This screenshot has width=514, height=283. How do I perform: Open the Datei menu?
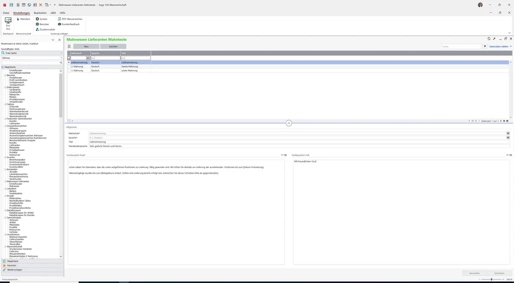point(6,13)
